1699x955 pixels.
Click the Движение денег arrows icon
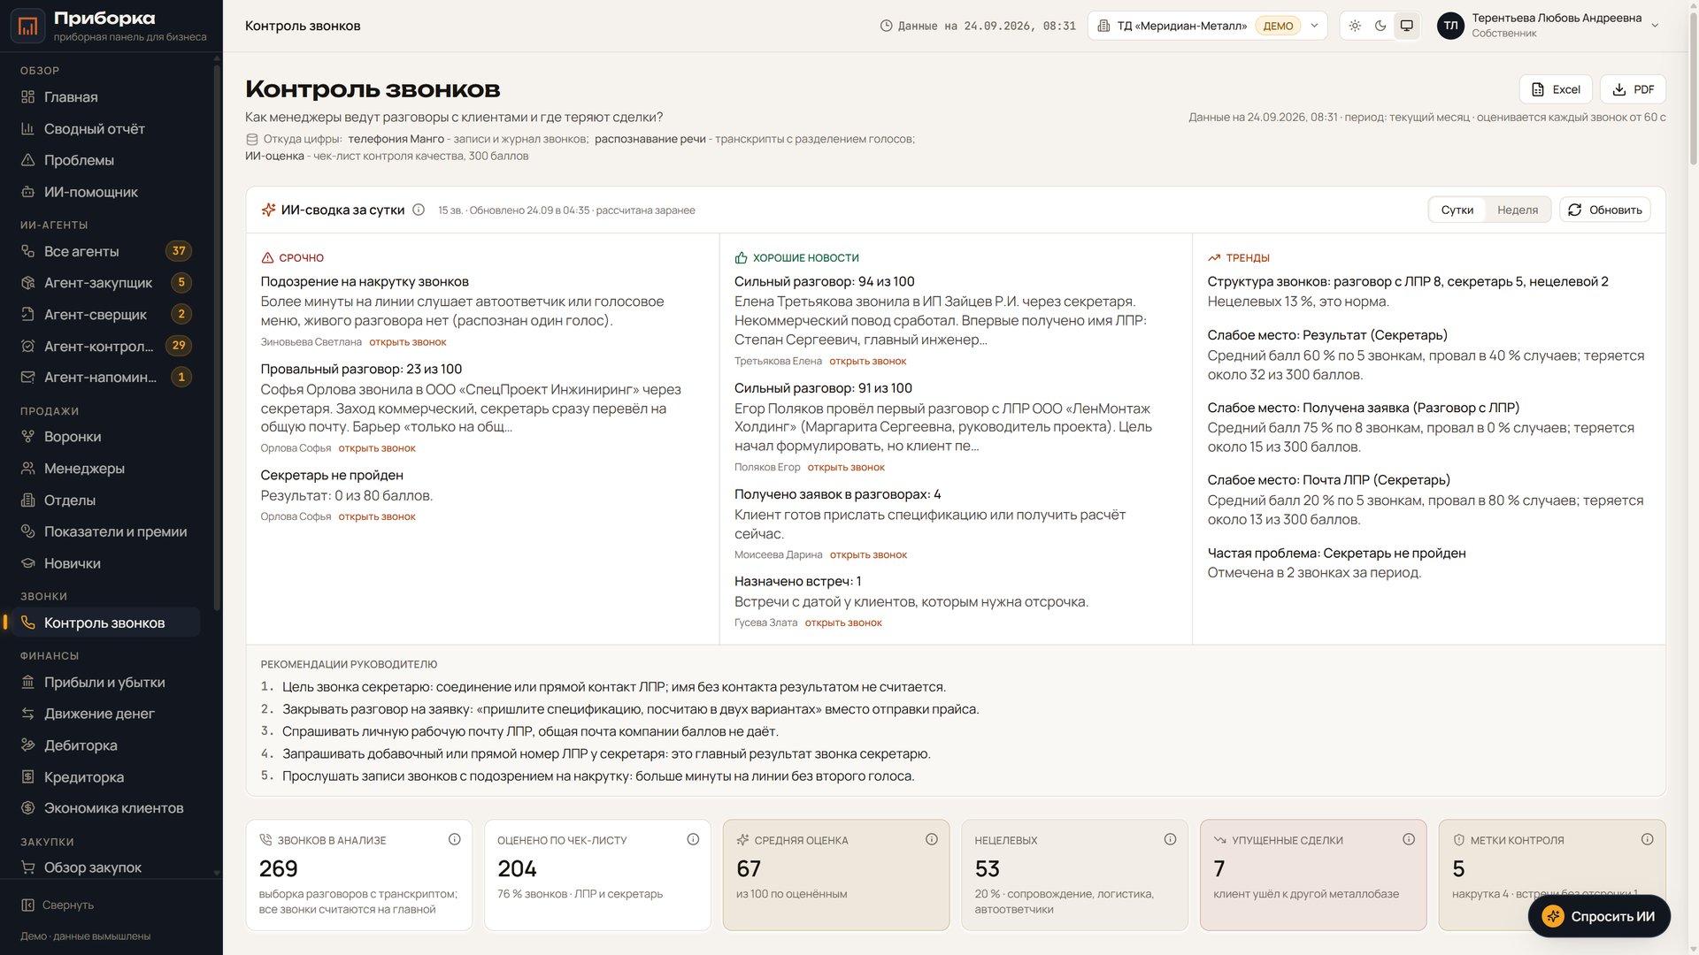coord(27,714)
